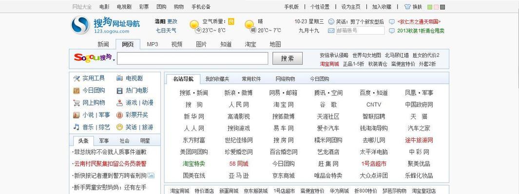The height and width of the screenshot is (194, 519).
Task: Switch to the 图片 search tab
Action: (x=201, y=44)
